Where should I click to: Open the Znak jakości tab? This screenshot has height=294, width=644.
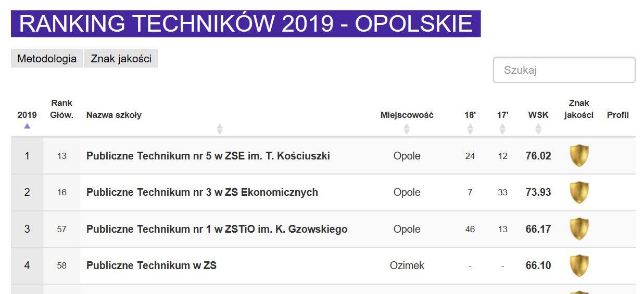pos(121,59)
